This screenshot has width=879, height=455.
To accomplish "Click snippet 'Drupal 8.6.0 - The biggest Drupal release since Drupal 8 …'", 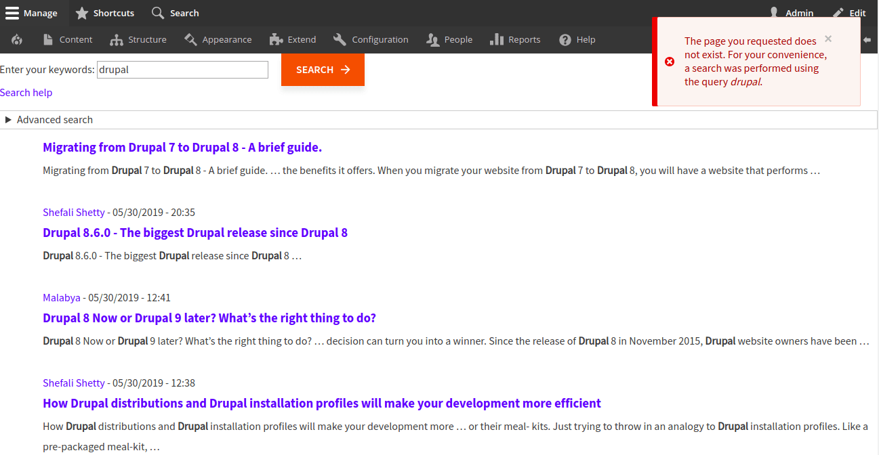I will click(172, 256).
